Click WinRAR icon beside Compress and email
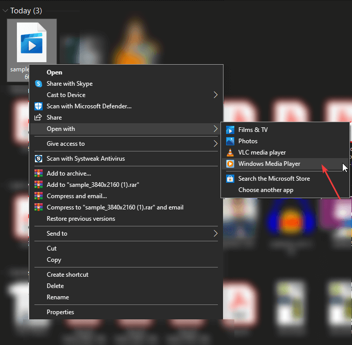Viewport: 352px width, 345px height. pos(39,196)
